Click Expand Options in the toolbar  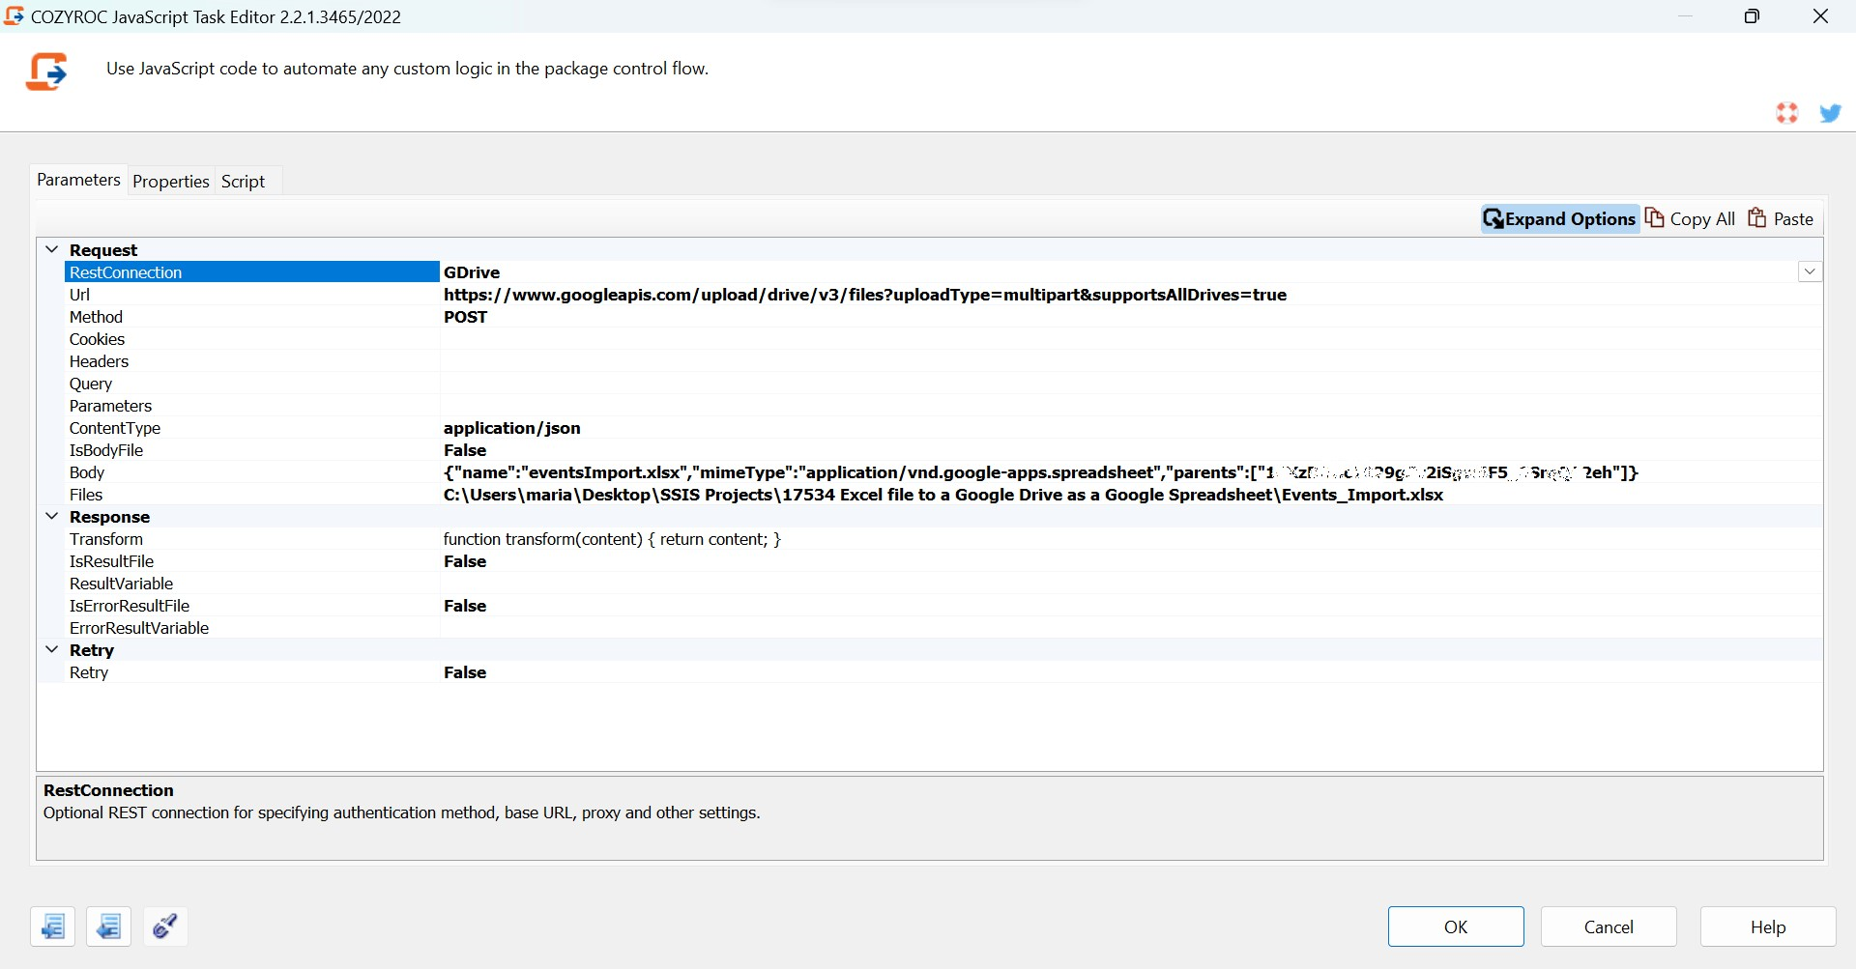point(1559,218)
